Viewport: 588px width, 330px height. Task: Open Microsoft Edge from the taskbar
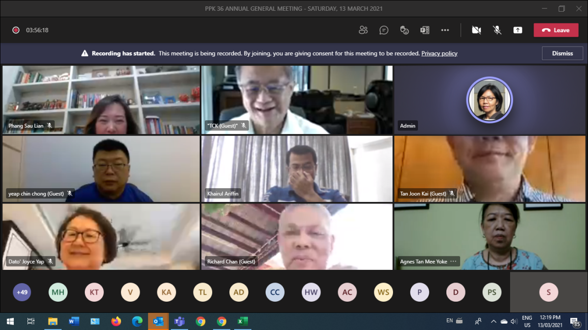(x=137, y=321)
